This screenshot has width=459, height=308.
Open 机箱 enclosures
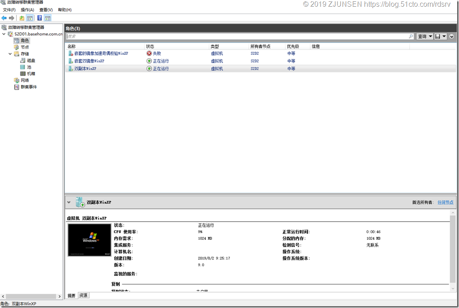click(x=31, y=74)
